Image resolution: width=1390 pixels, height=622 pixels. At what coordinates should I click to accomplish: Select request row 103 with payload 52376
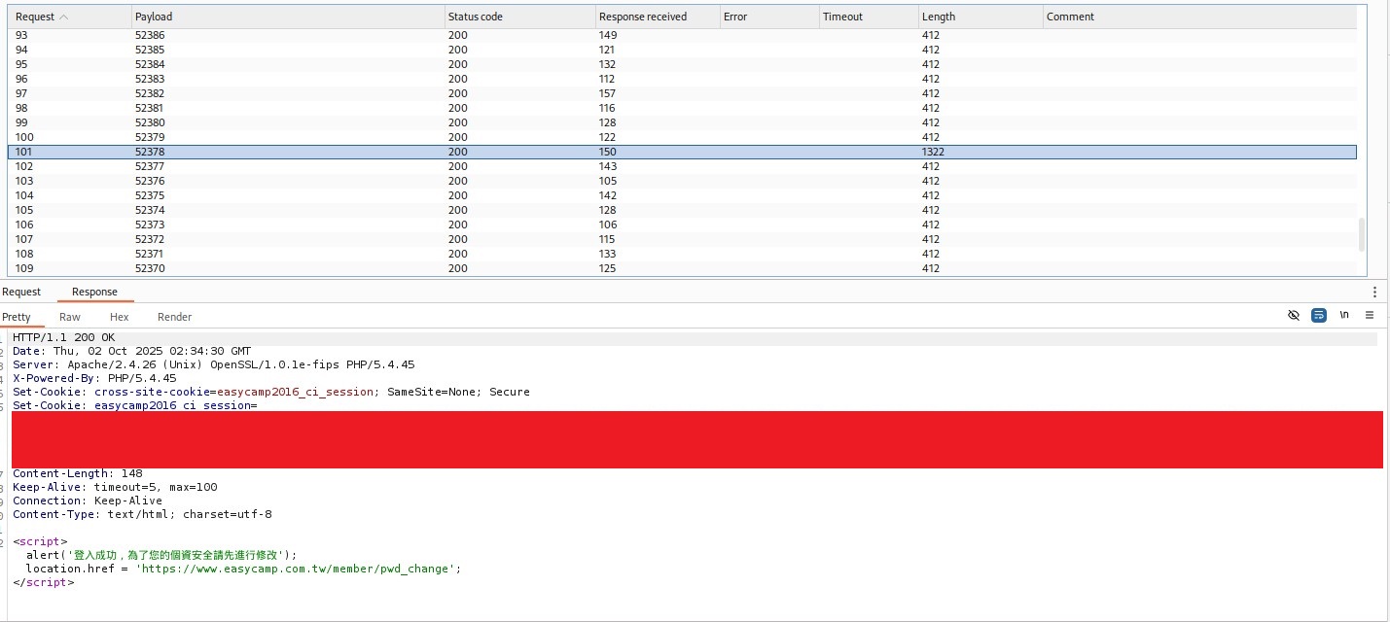click(x=682, y=181)
